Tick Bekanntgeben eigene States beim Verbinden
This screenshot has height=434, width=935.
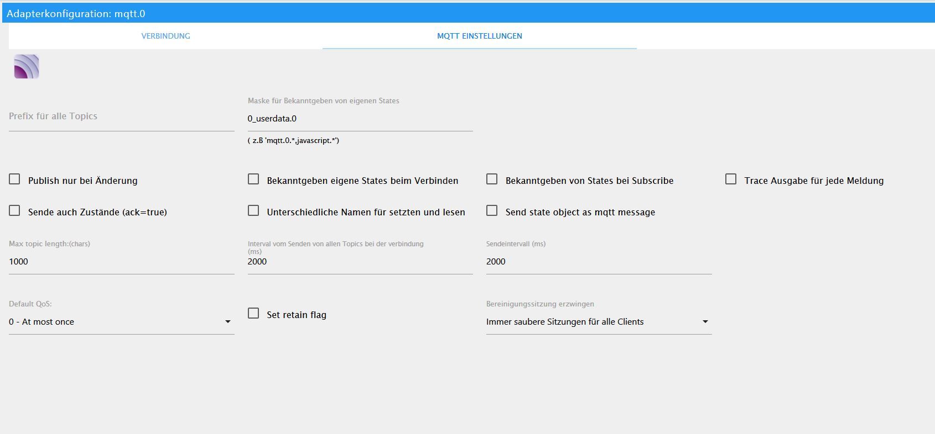[x=253, y=179]
